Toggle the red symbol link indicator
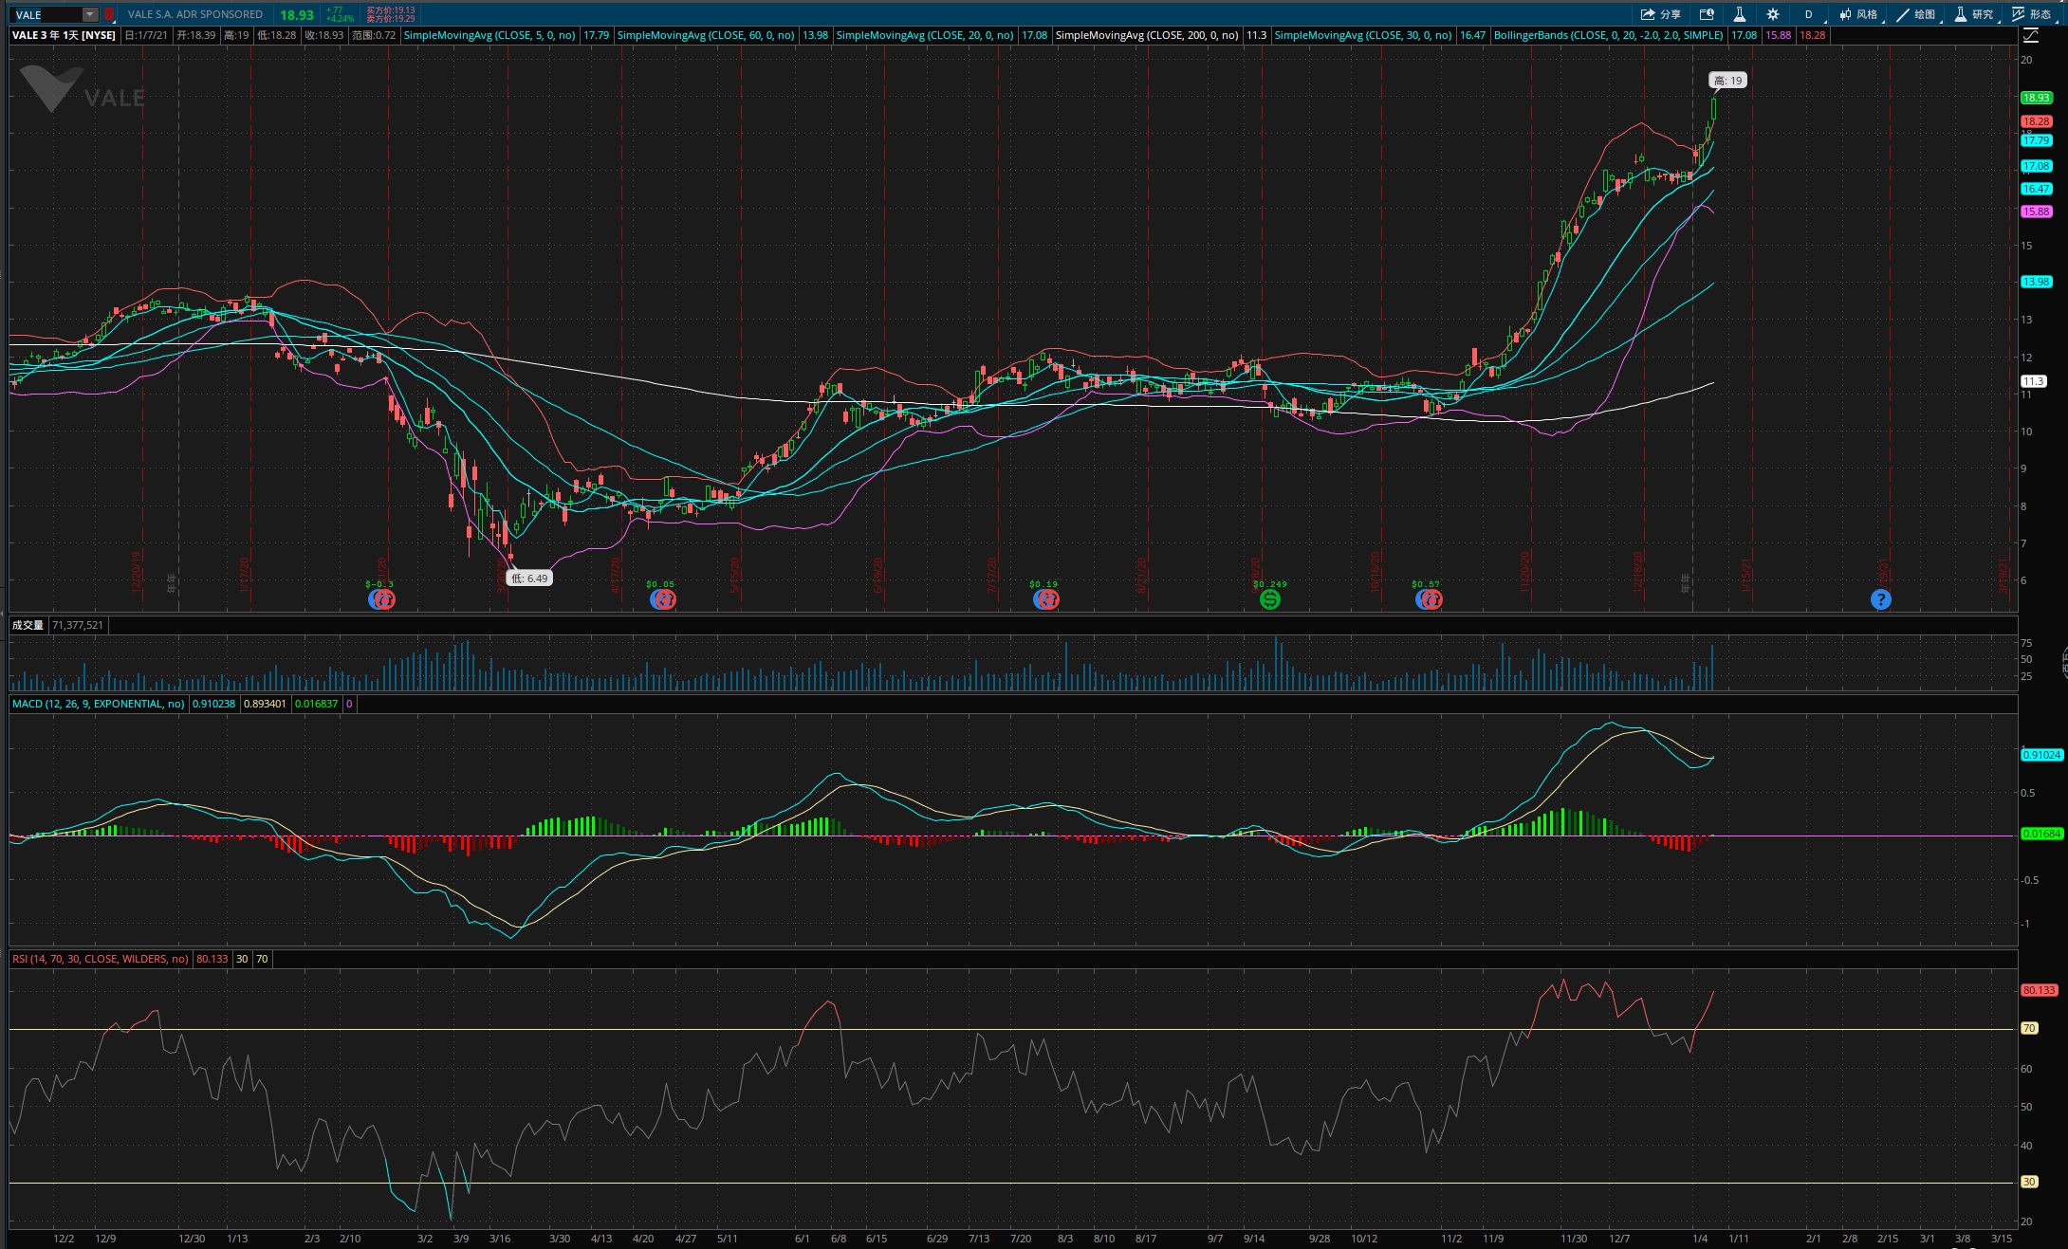Viewport: 2068px width, 1249px height. pyautogui.click(x=109, y=14)
